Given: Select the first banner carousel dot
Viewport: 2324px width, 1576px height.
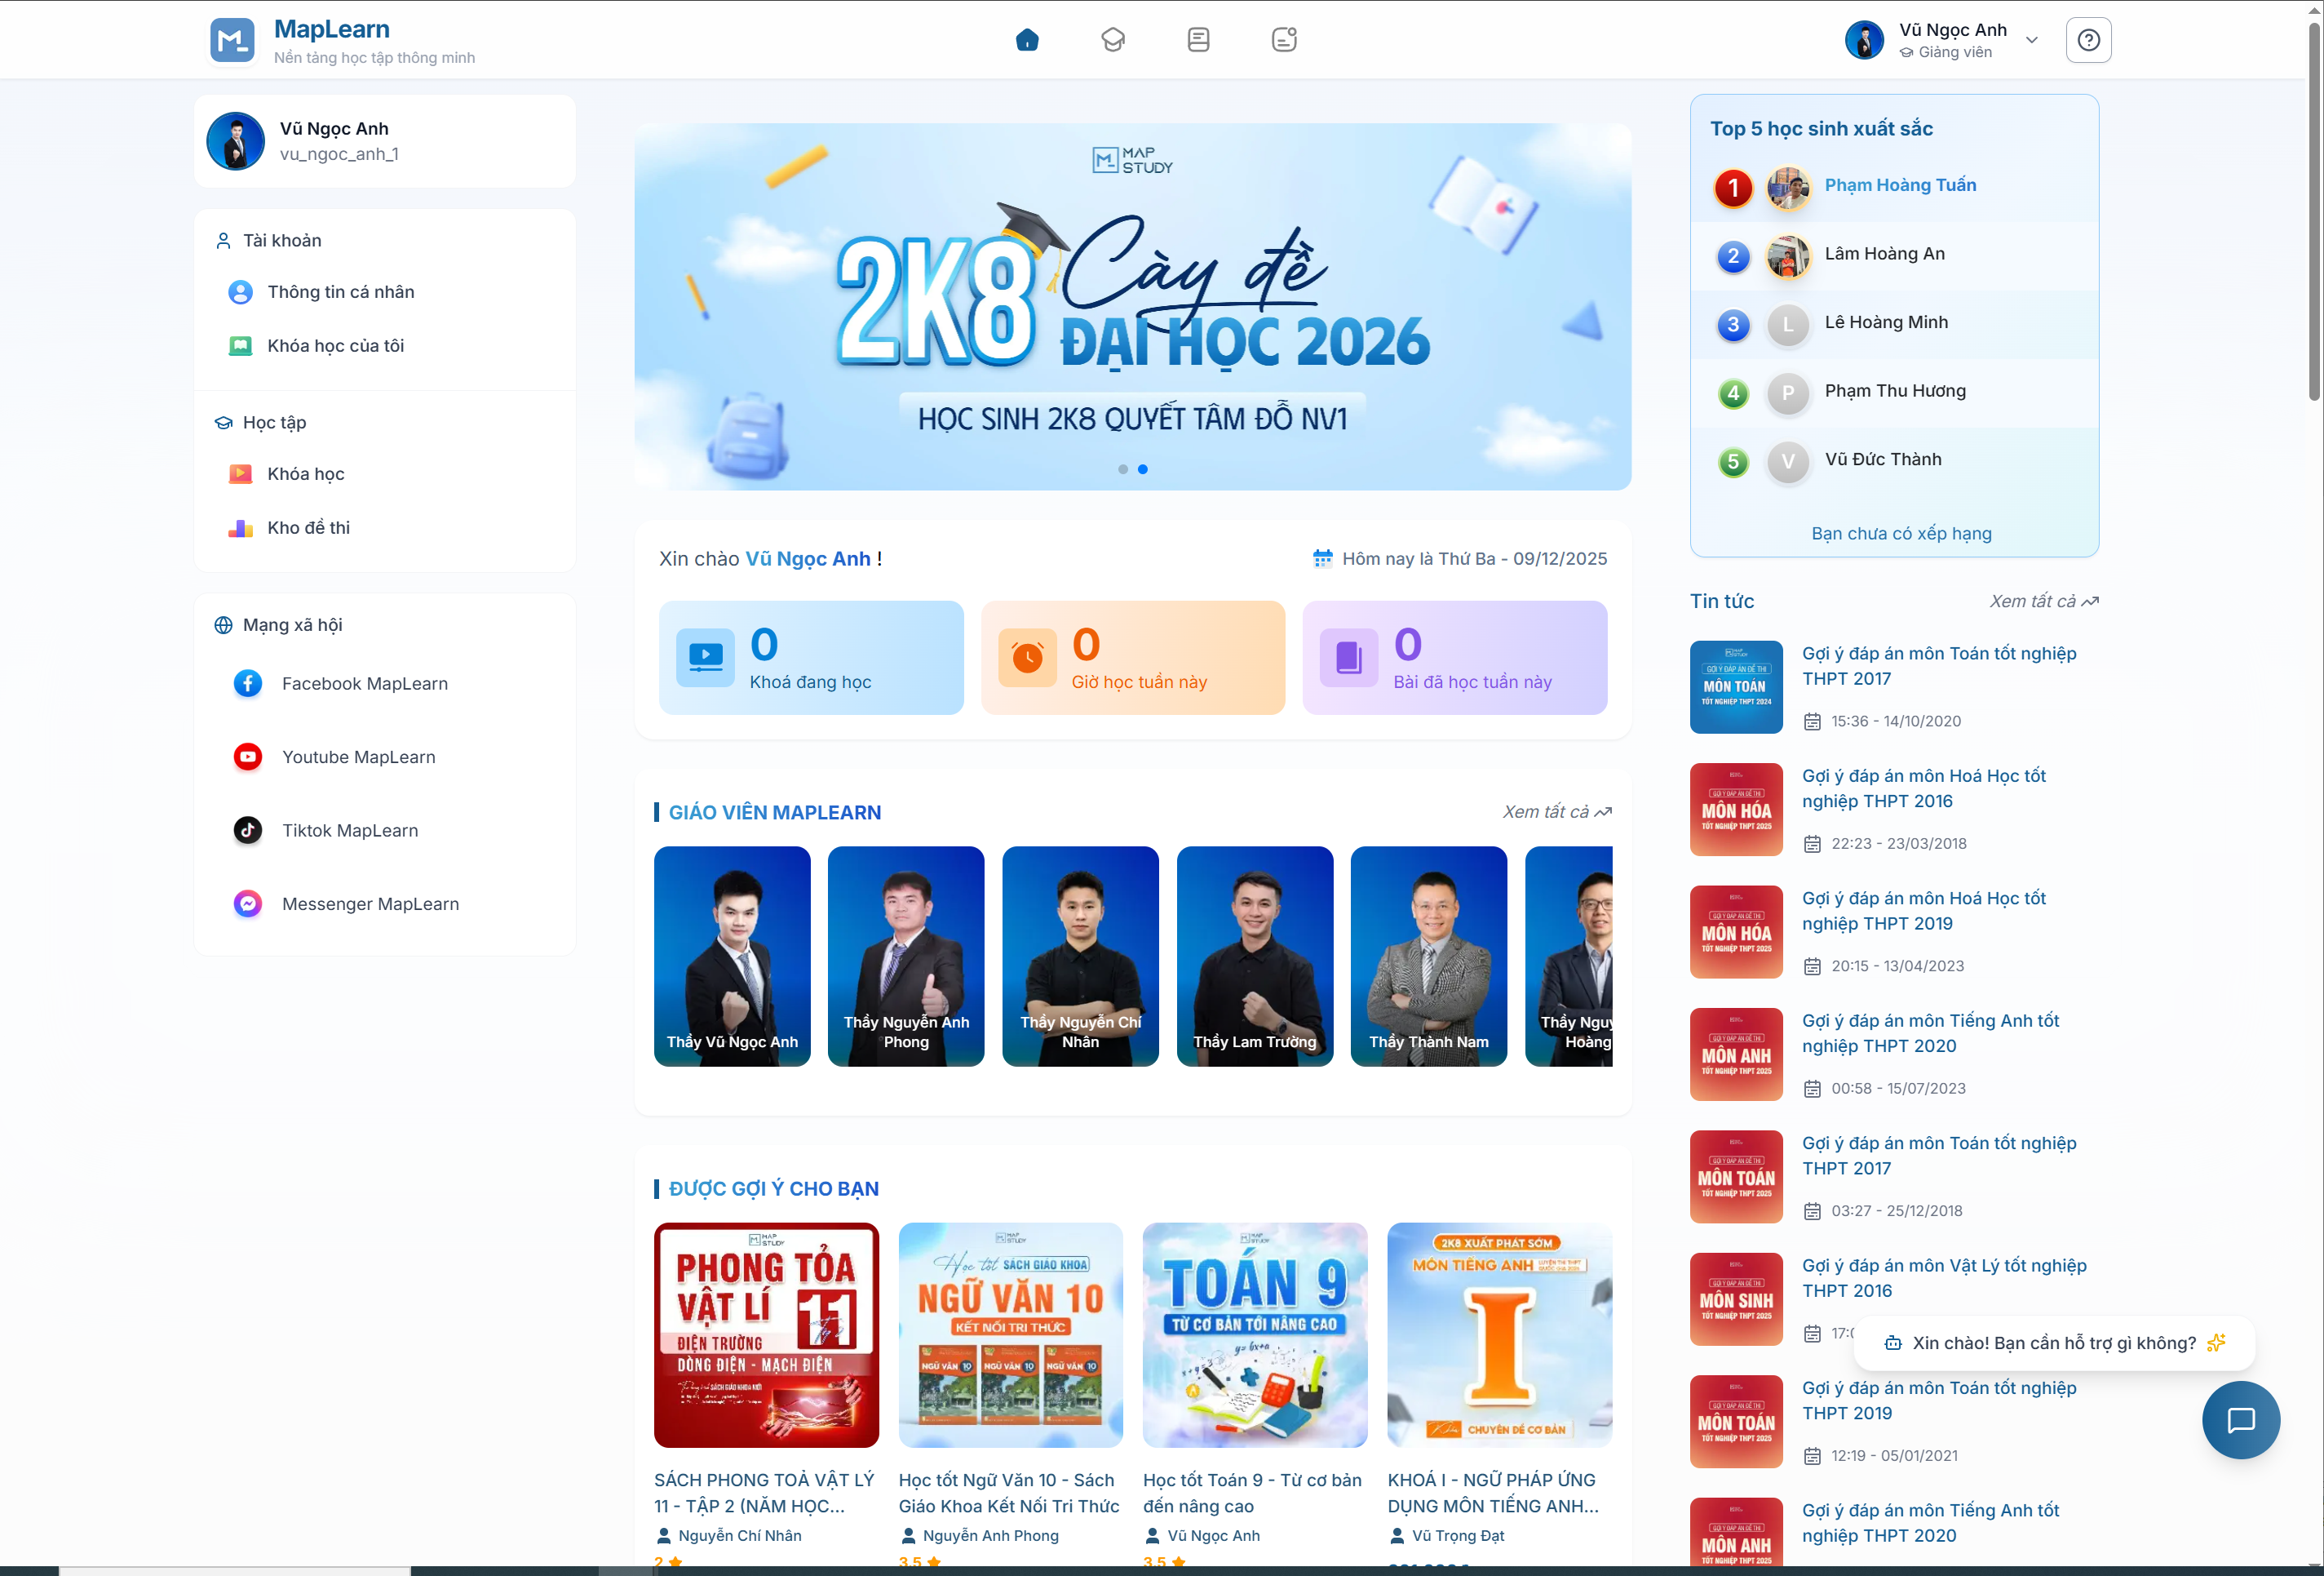Looking at the screenshot, I should pyautogui.click(x=1123, y=469).
